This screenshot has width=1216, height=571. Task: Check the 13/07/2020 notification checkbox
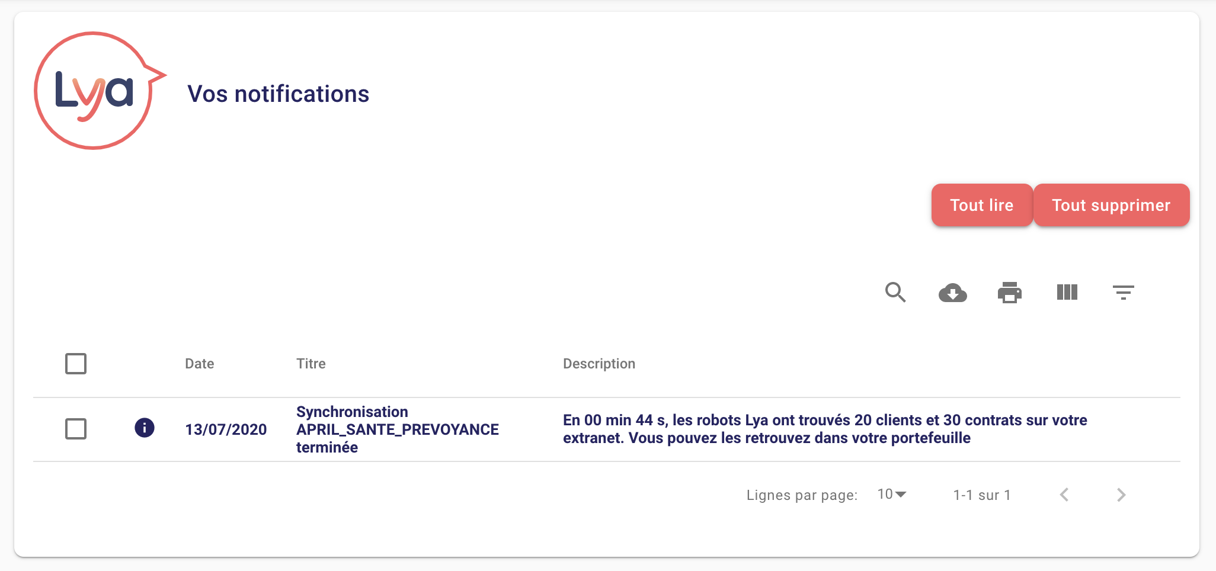(76, 429)
